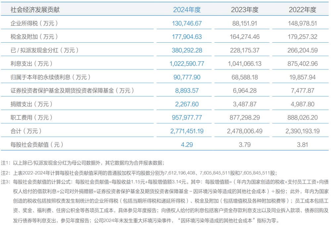Select the 职工费用 2023 value 877,298.29

[245, 118]
